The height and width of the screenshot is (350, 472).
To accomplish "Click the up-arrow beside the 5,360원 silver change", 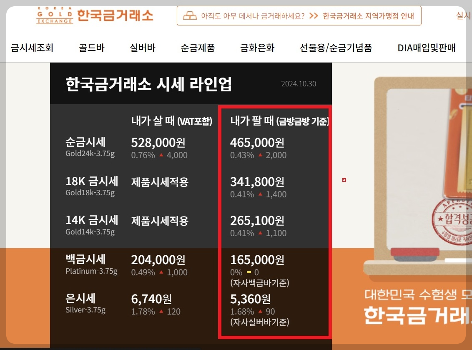I will click(x=261, y=310).
